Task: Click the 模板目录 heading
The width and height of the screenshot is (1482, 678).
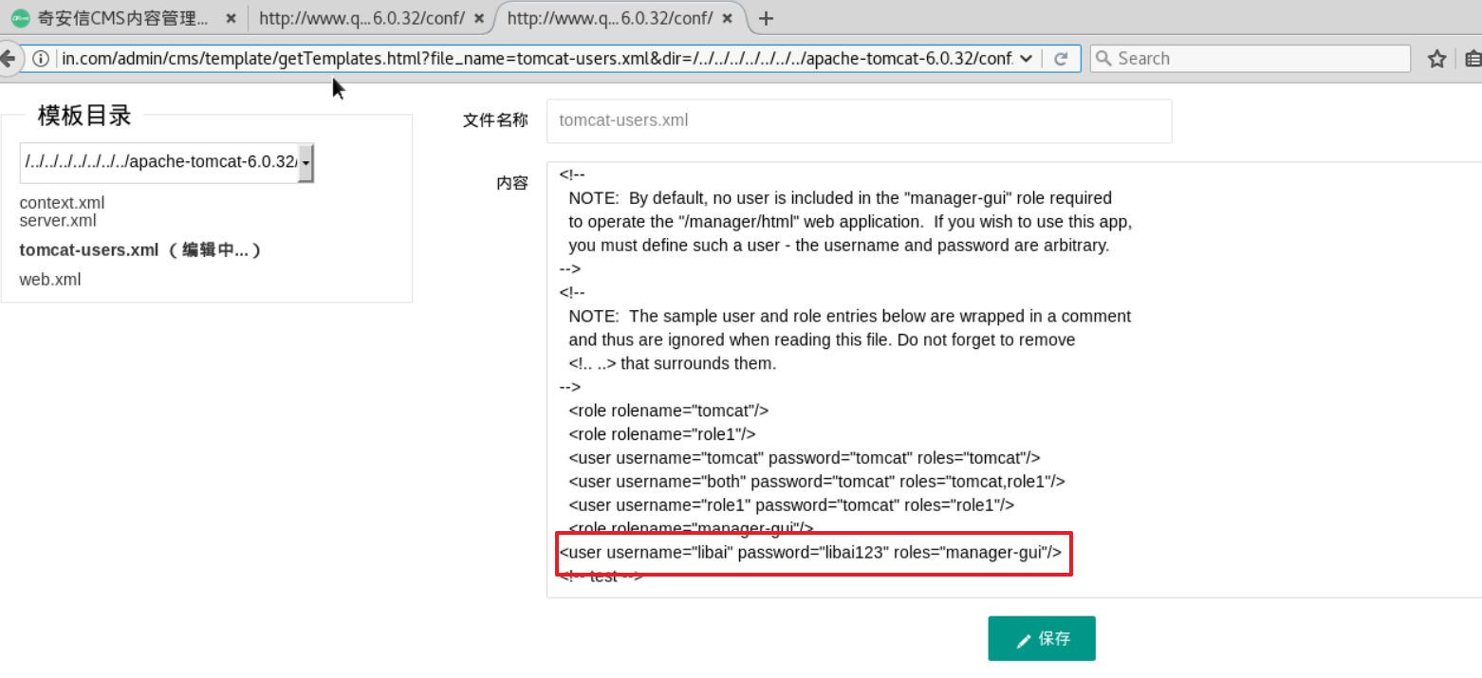Action: click(x=84, y=116)
